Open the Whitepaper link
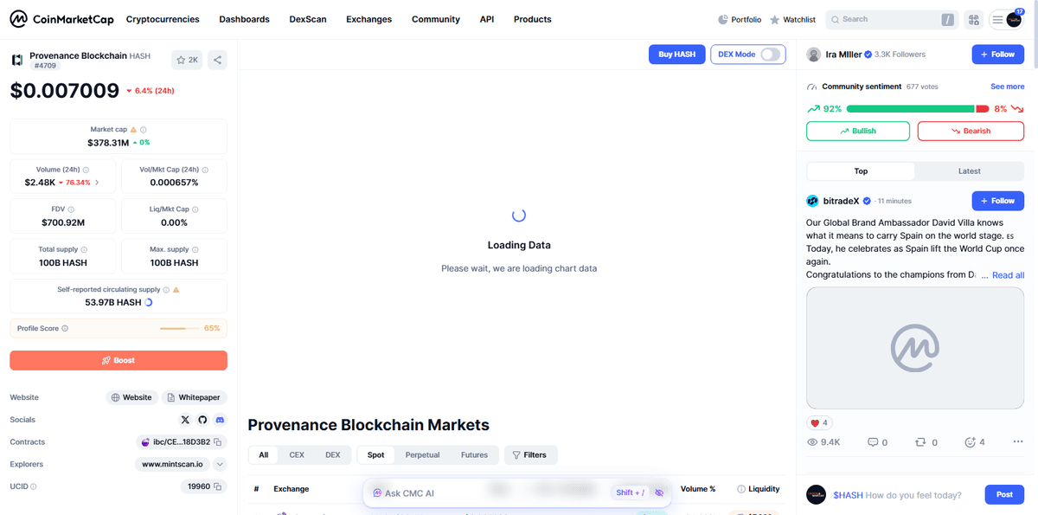 [194, 397]
